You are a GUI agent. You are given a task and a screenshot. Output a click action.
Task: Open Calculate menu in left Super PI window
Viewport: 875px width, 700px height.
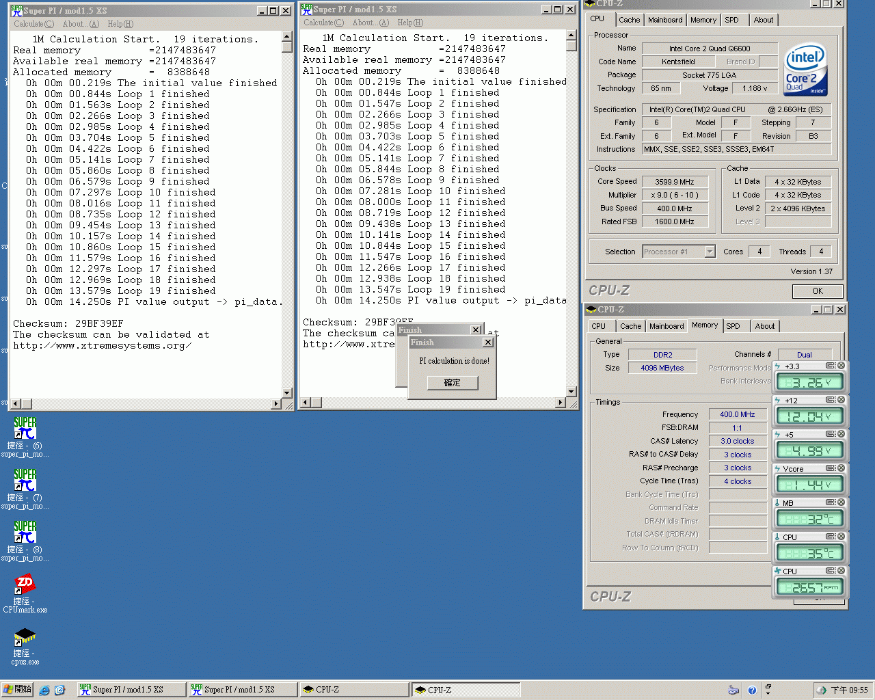click(x=33, y=24)
